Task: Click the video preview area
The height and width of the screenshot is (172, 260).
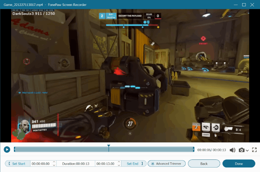Action: (130, 75)
